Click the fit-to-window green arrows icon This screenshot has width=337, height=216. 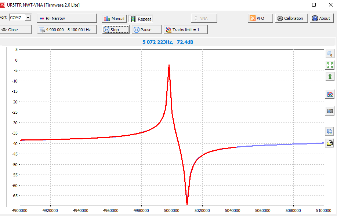pyautogui.click(x=330, y=65)
